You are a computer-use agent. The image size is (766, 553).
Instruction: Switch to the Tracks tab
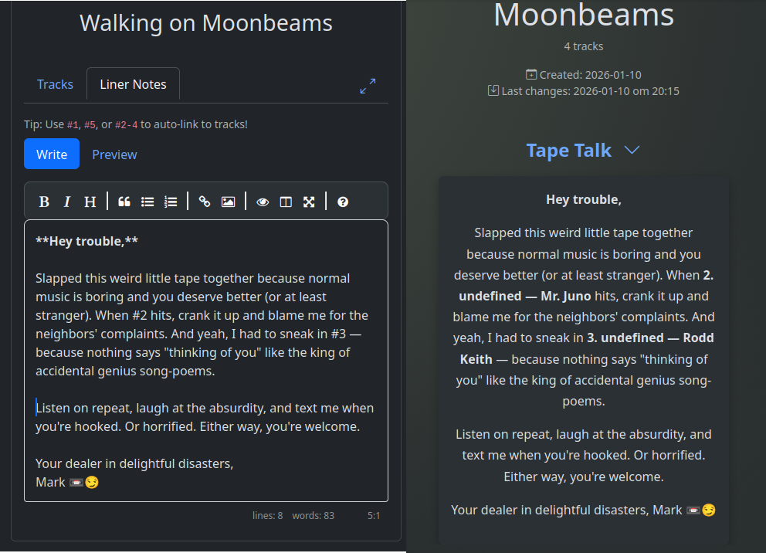(x=55, y=84)
